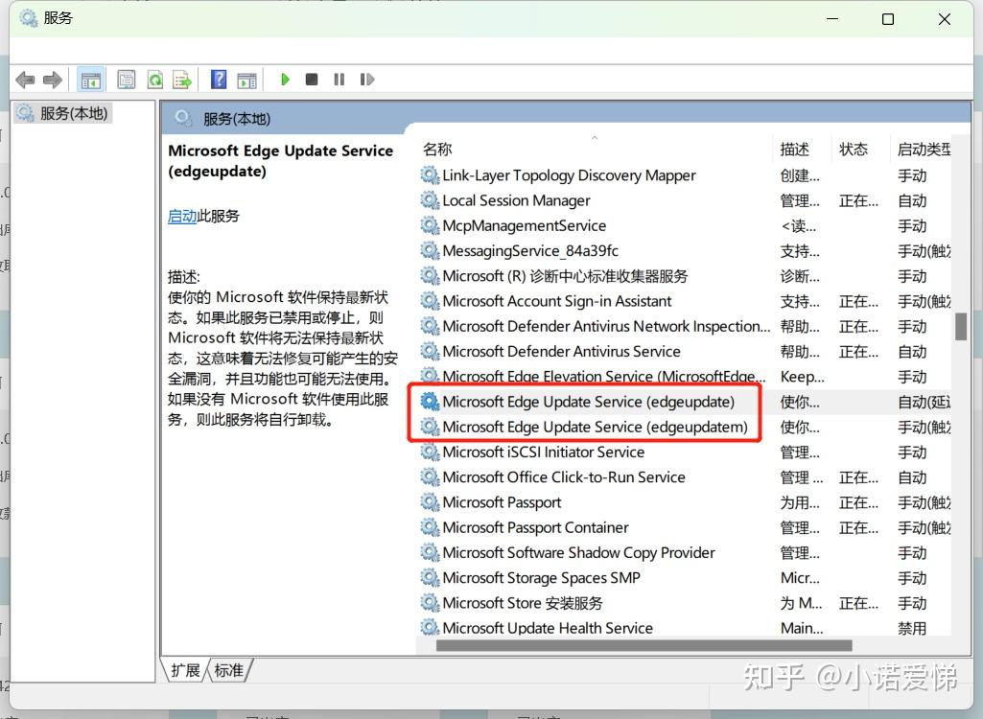This screenshot has height=719, width=983.
Task: Maximize the 服务 window
Action: point(888,19)
